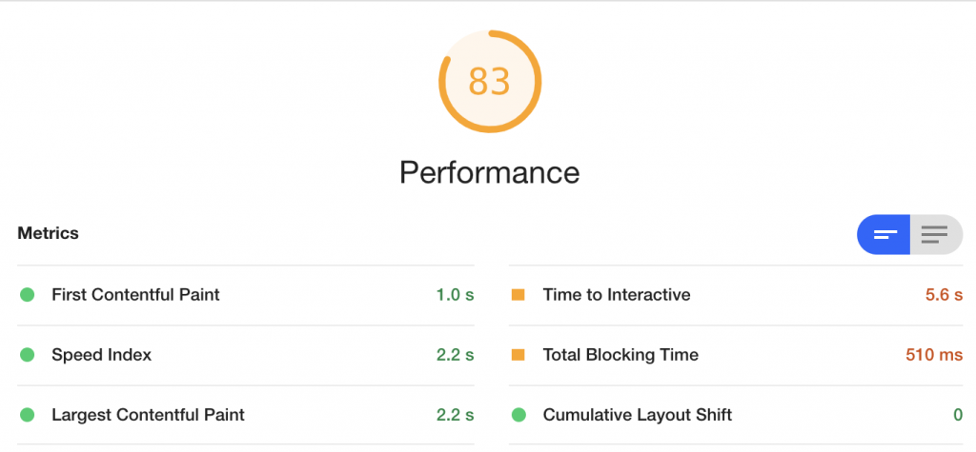Image resolution: width=976 pixels, height=452 pixels.
Task: Click the orange square beside Time to Interactive
Action: (518, 295)
